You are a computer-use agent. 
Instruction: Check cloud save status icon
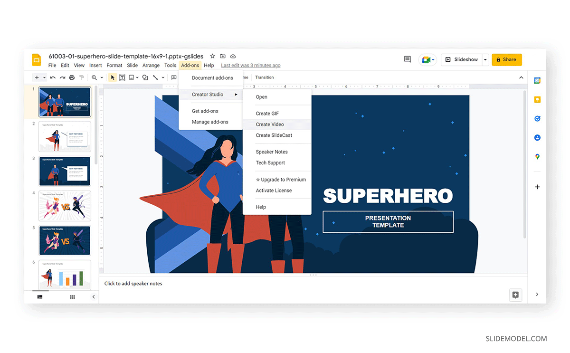tap(233, 56)
